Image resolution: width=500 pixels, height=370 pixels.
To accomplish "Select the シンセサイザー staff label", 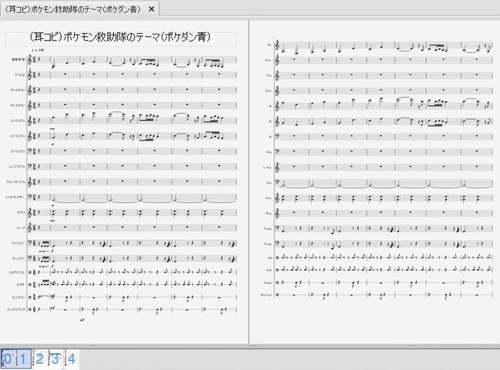I will 15,197.
